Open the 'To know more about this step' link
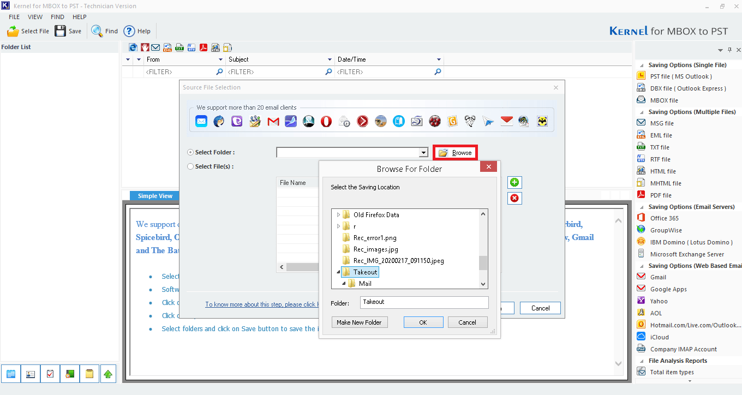 261,304
